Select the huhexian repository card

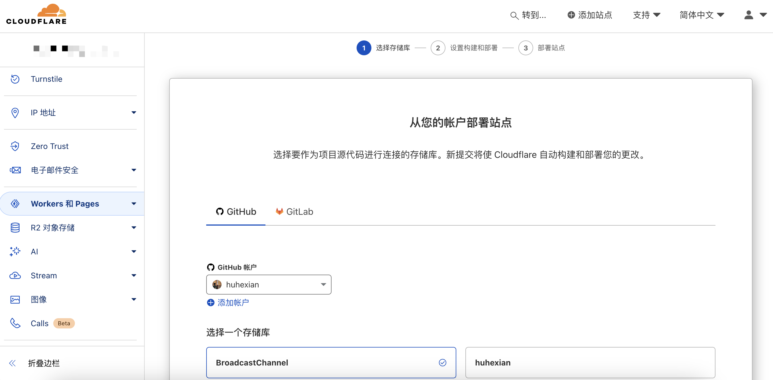click(x=590, y=363)
